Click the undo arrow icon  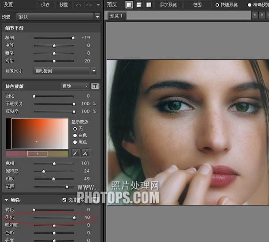(x=78, y=5)
